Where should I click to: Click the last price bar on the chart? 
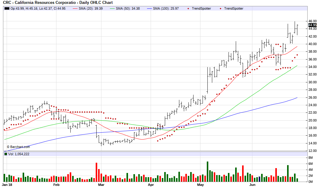click(x=297, y=30)
